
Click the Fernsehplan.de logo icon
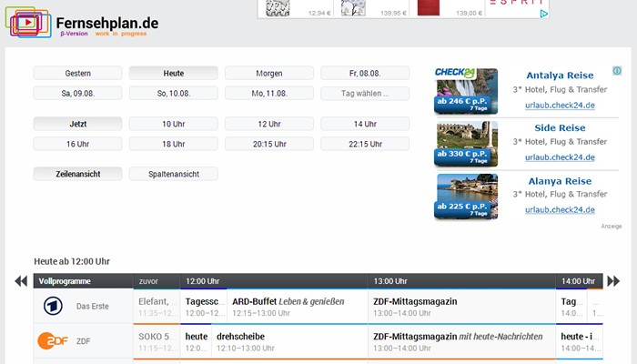coord(28,22)
